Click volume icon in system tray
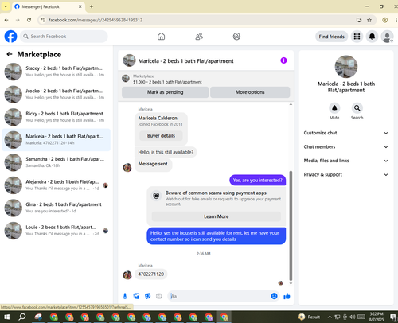 pyautogui.click(x=353, y=317)
